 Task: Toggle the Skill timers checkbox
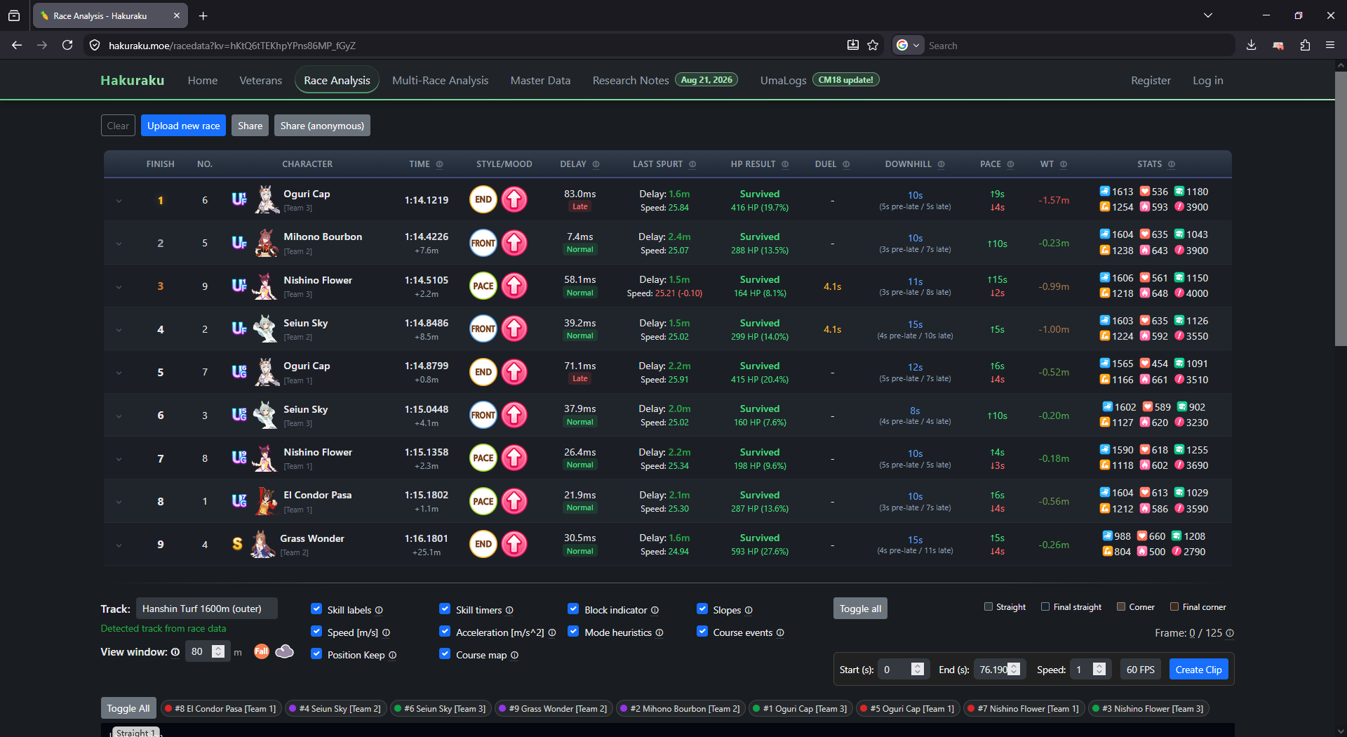pos(445,609)
